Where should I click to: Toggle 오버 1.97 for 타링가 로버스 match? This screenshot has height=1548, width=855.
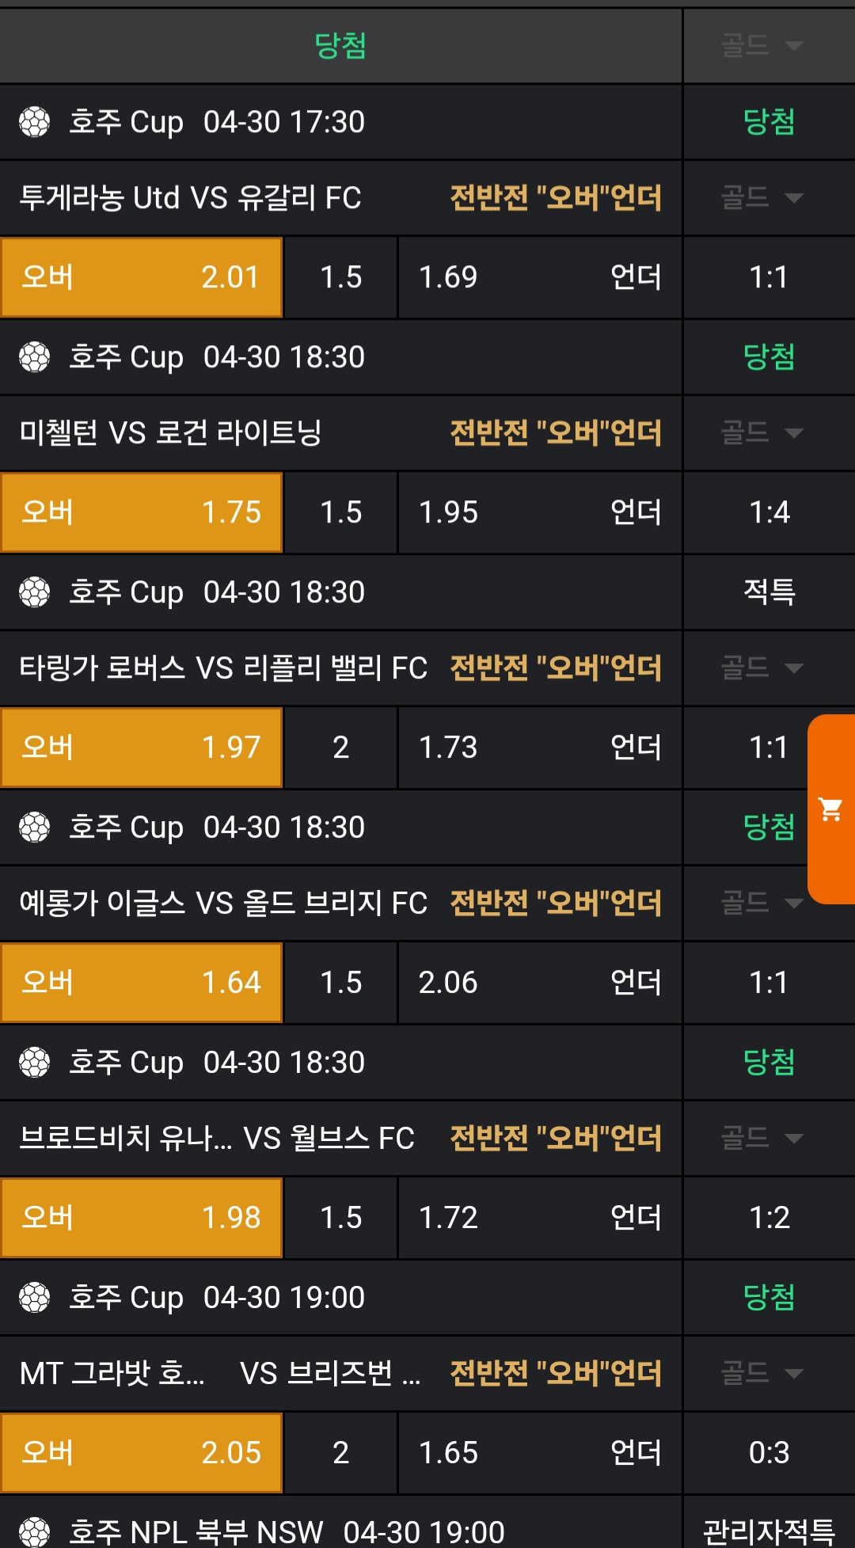coord(142,747)
